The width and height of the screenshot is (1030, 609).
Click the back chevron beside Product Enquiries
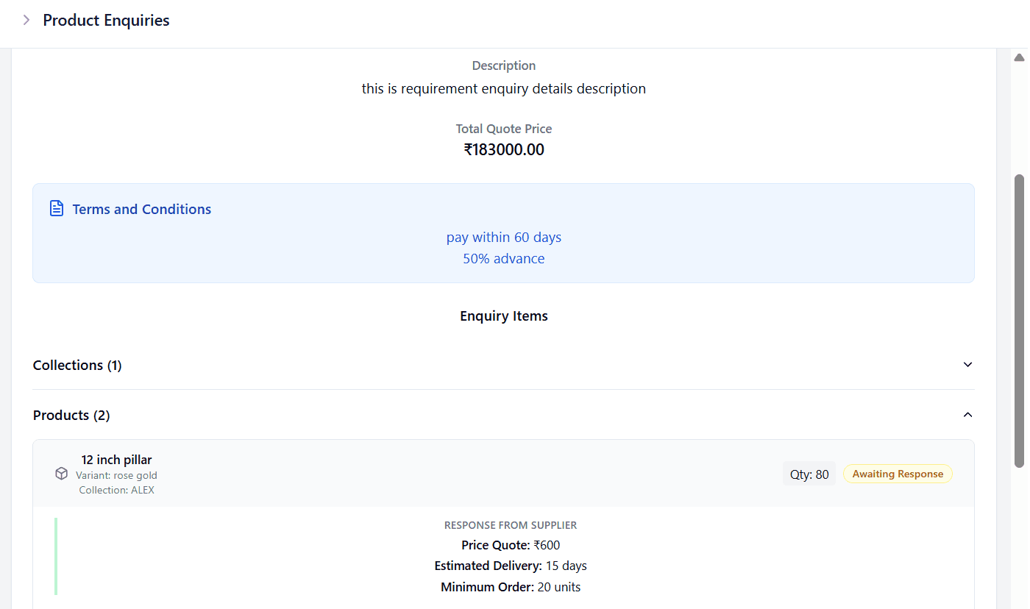pos(27,21)
